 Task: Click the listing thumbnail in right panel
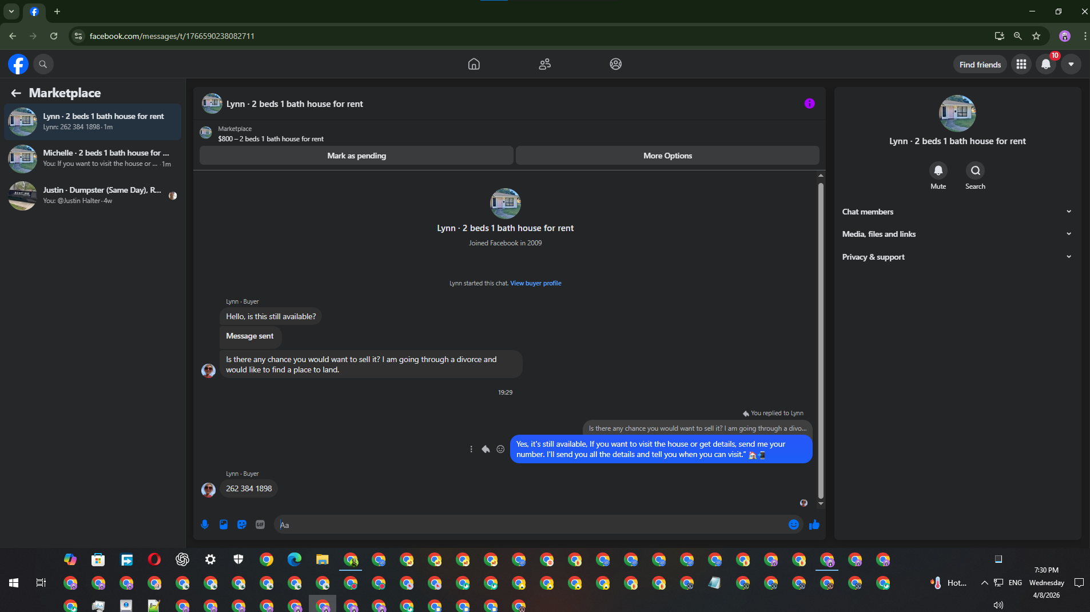tap(957, 113)
